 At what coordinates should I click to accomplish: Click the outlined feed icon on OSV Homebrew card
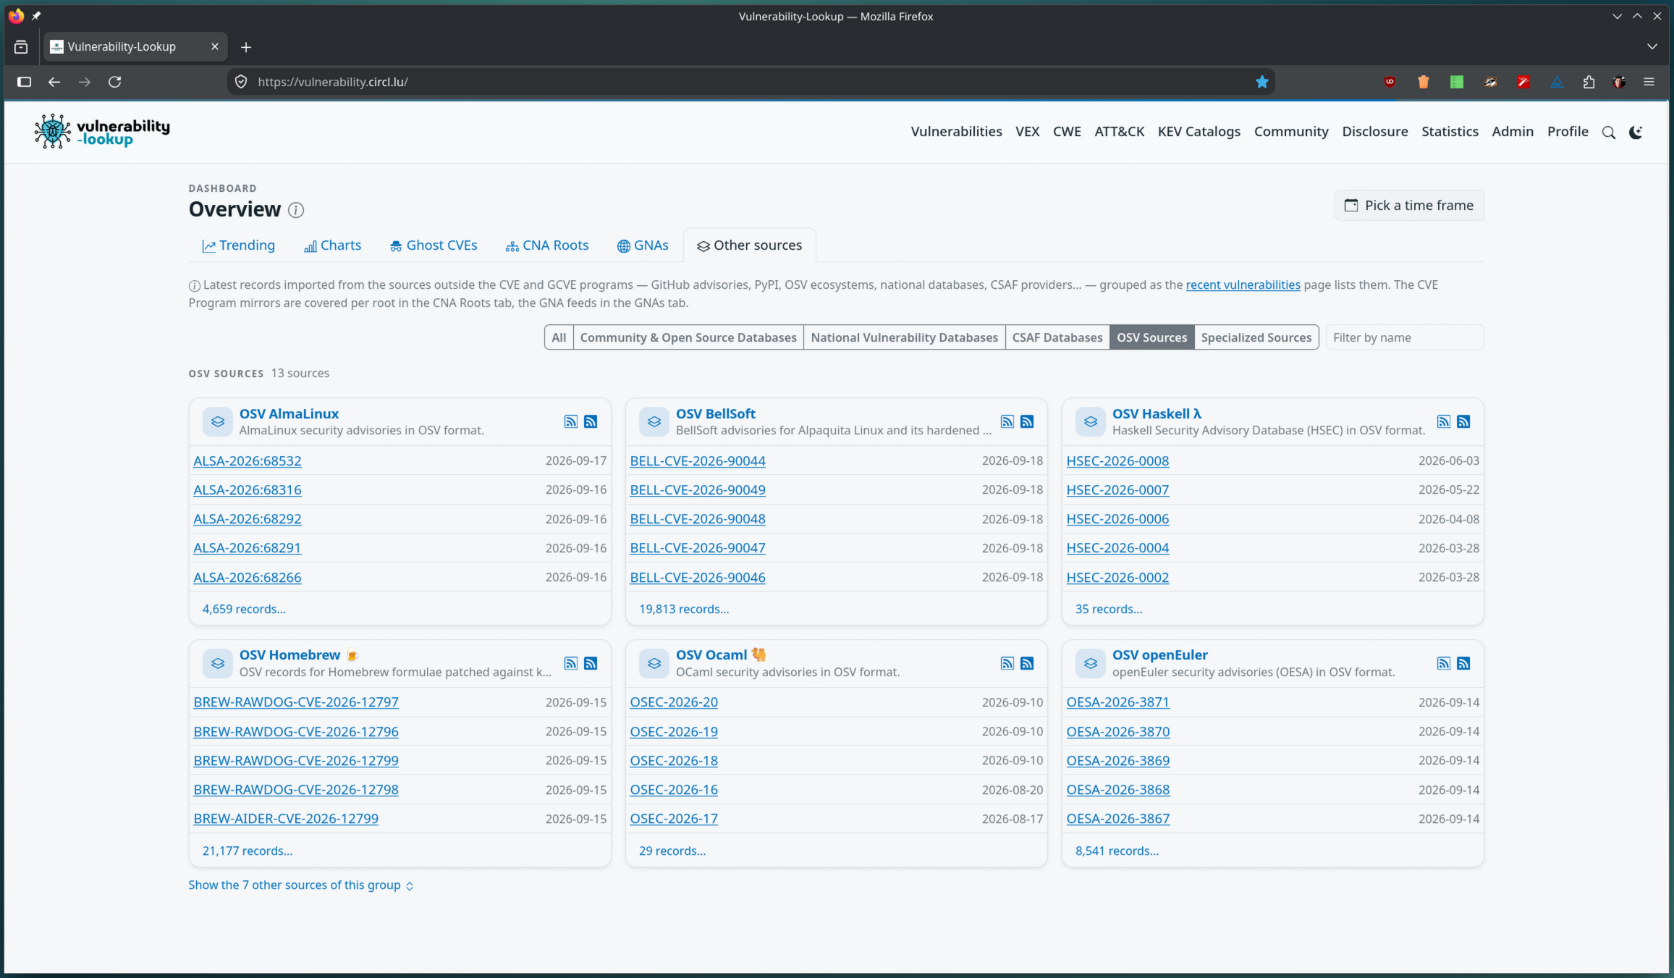pyautogui.click(x=571, y=663)
